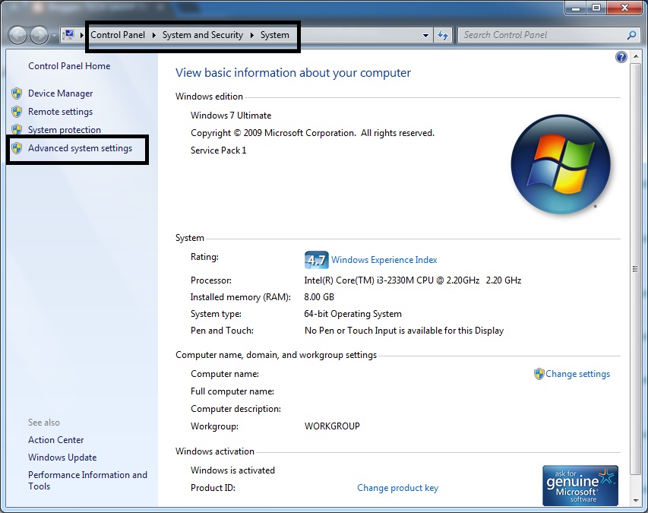
Task: Click the Forward navigation arrow button
Action: tap(40, 36)
